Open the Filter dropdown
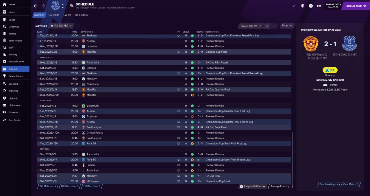This screenshot has width=370, height=196. [x=287, y=26]
